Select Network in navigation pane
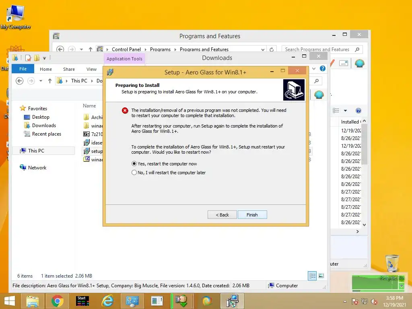412x309 pixels. (37, 168)
